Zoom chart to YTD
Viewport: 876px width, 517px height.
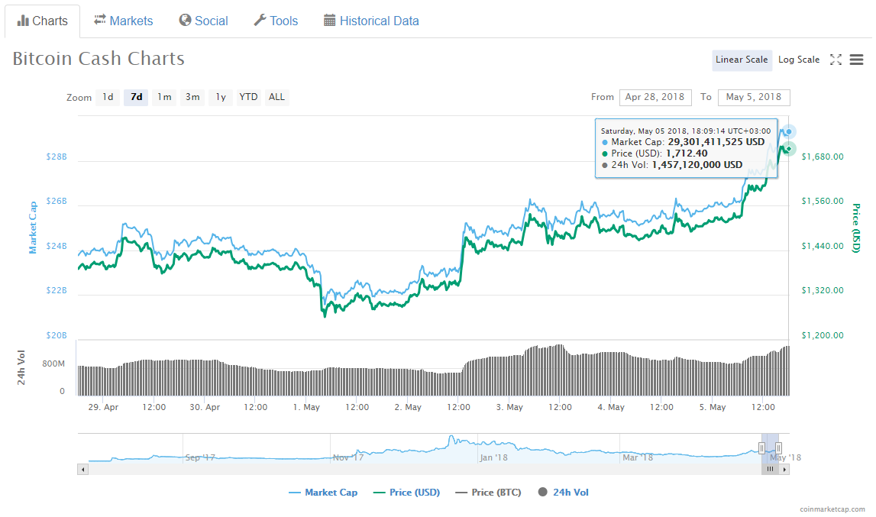tap(248, 97)
